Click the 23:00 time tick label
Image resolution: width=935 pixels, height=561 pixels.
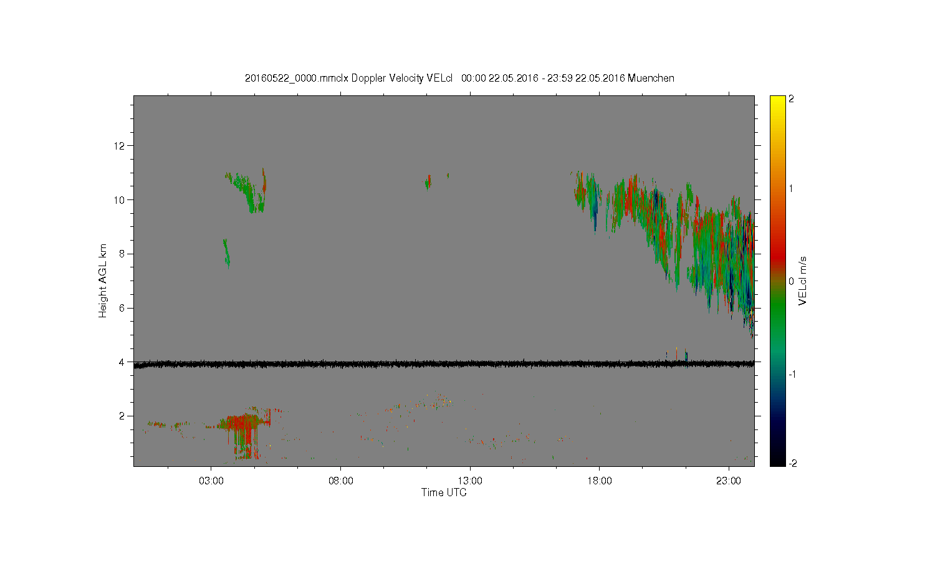pos(729,481)
